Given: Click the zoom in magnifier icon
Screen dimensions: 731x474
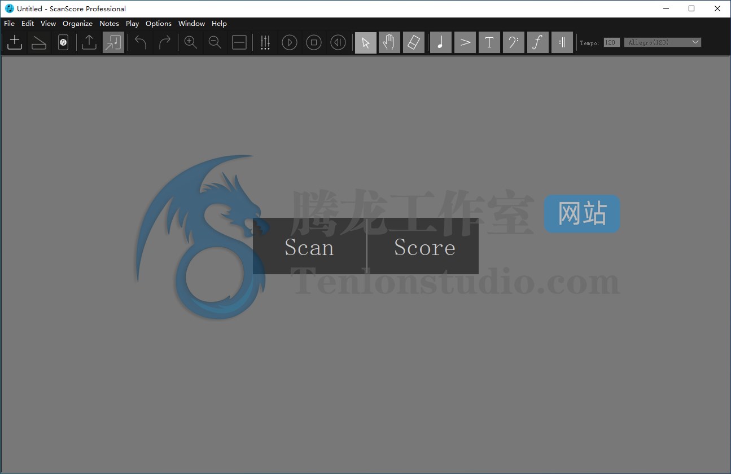Looking at the screenshot, I should click(x=191, y=43).
